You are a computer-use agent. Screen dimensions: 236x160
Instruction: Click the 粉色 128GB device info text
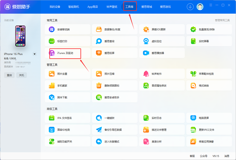coord(10,58)
